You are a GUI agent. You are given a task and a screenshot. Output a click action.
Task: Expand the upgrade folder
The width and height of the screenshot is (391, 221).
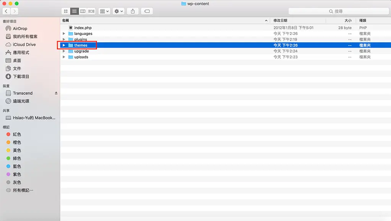[64, 51]
